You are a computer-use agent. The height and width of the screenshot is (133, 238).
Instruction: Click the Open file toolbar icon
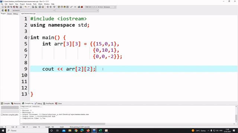click(6, 7)
